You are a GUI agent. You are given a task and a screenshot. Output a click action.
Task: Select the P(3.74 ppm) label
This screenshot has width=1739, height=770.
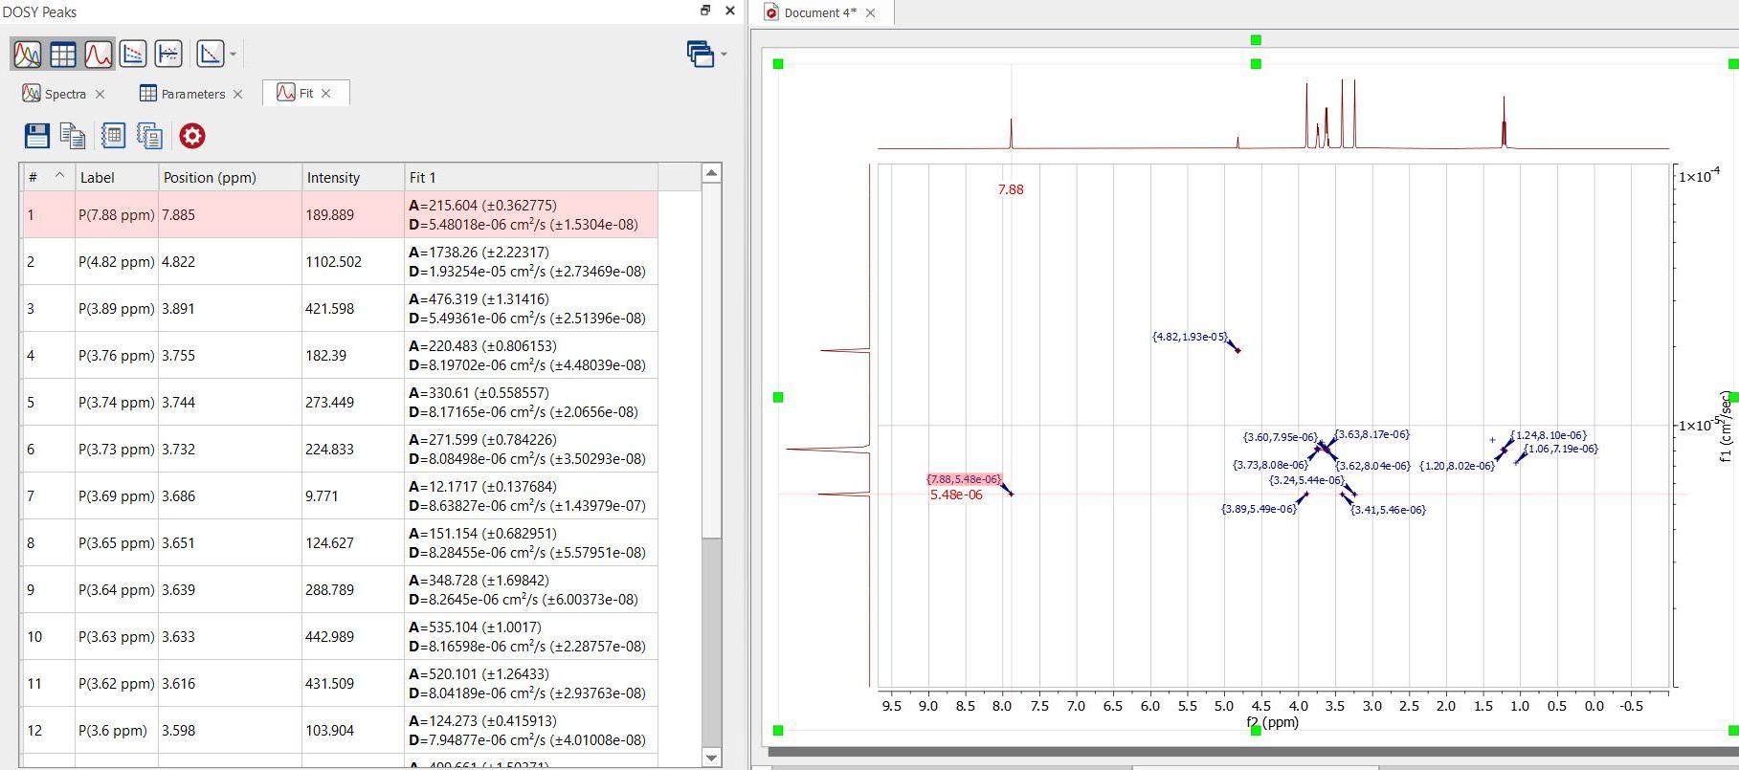click(x=117, y=402)
